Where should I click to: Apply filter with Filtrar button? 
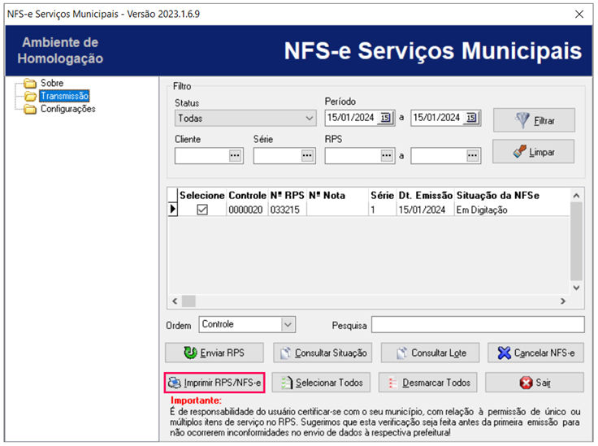(x=533, y=120)
